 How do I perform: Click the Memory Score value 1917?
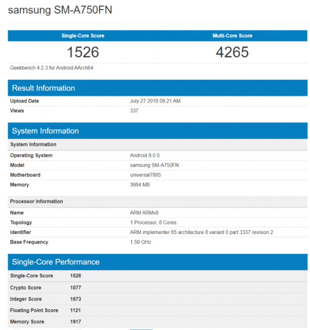pyautogui.click(x=75, y=322)
